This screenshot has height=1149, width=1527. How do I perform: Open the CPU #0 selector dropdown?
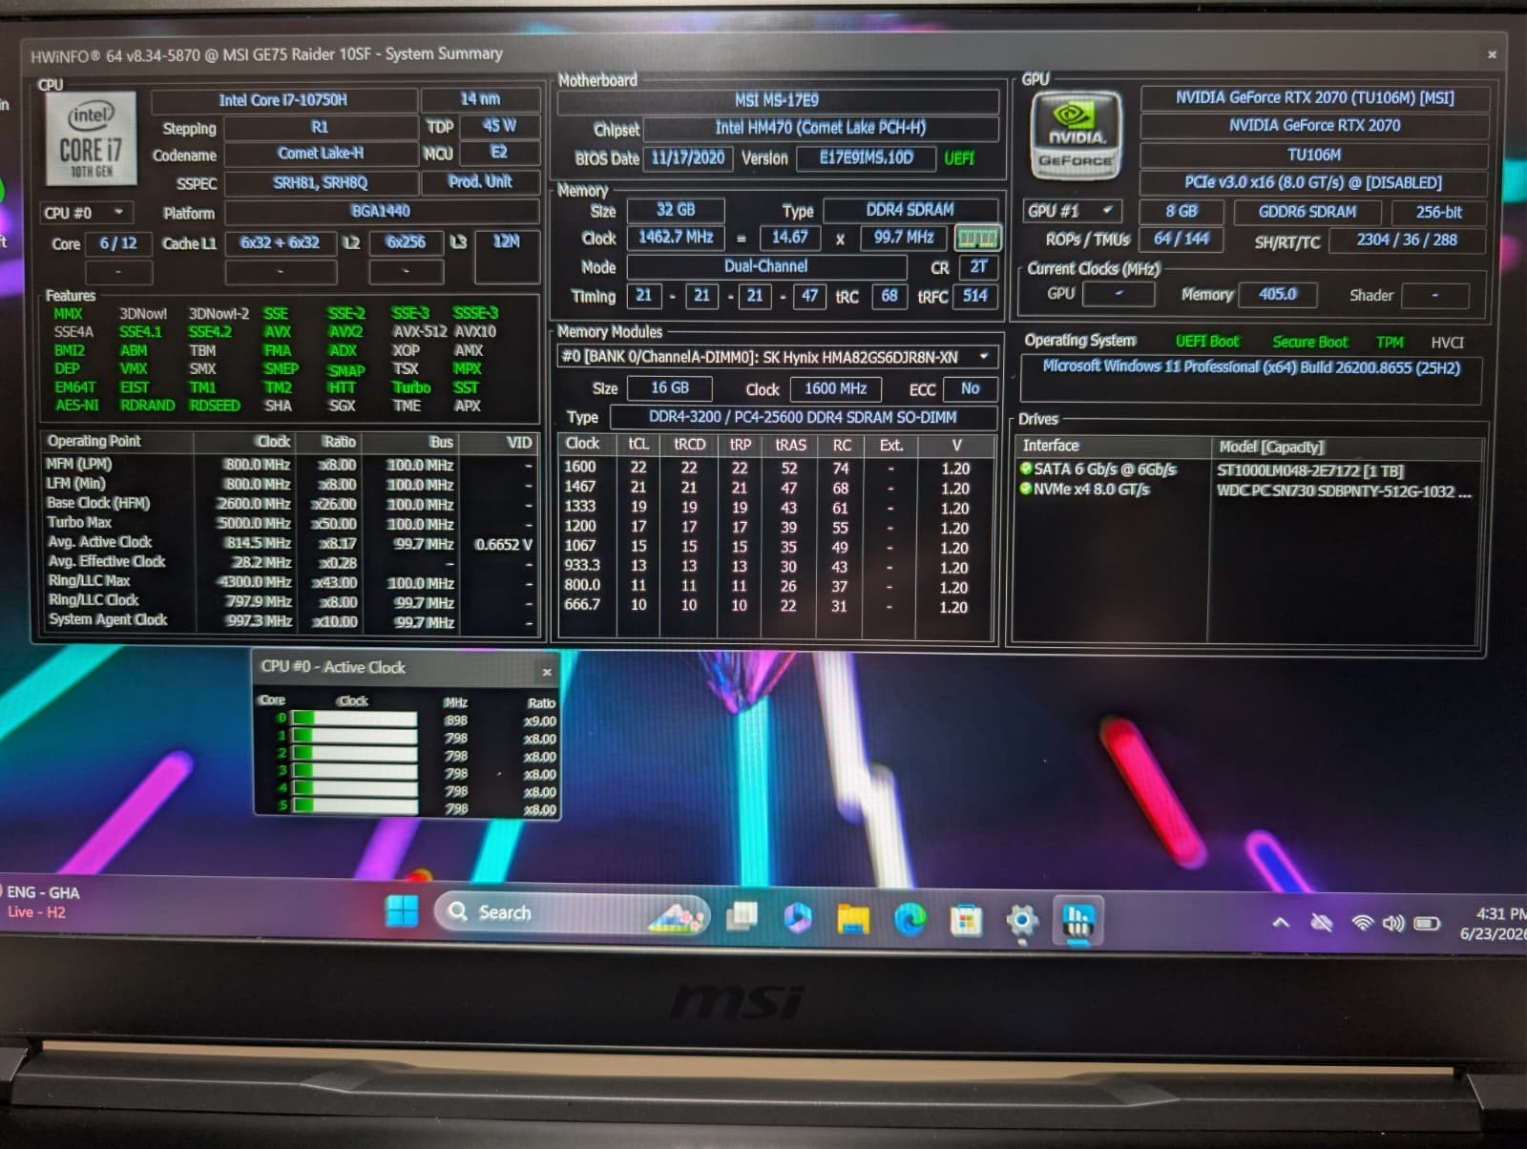click(87, 213)
